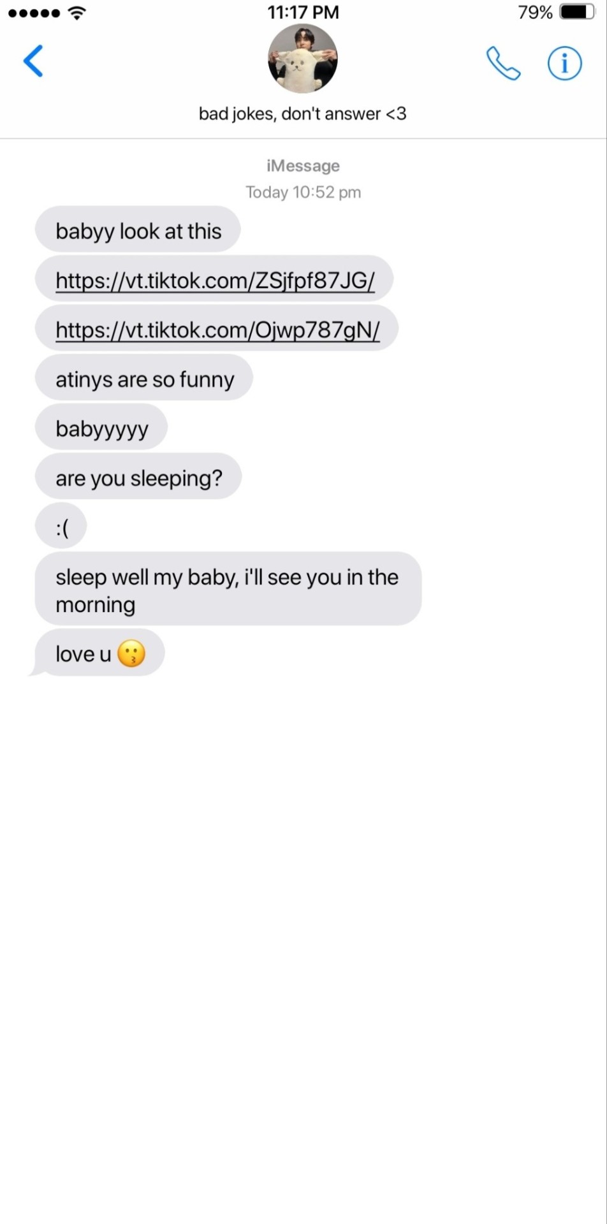This screenshot has width=607, height=1224.
Task: Open the contact info icon
Action: pos(564,63)
